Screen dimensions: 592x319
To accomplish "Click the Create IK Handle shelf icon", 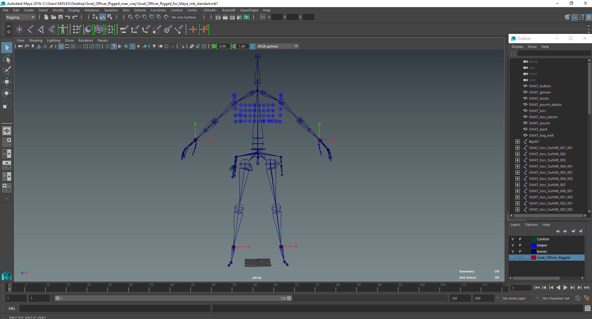I will (x=41, y=30).
